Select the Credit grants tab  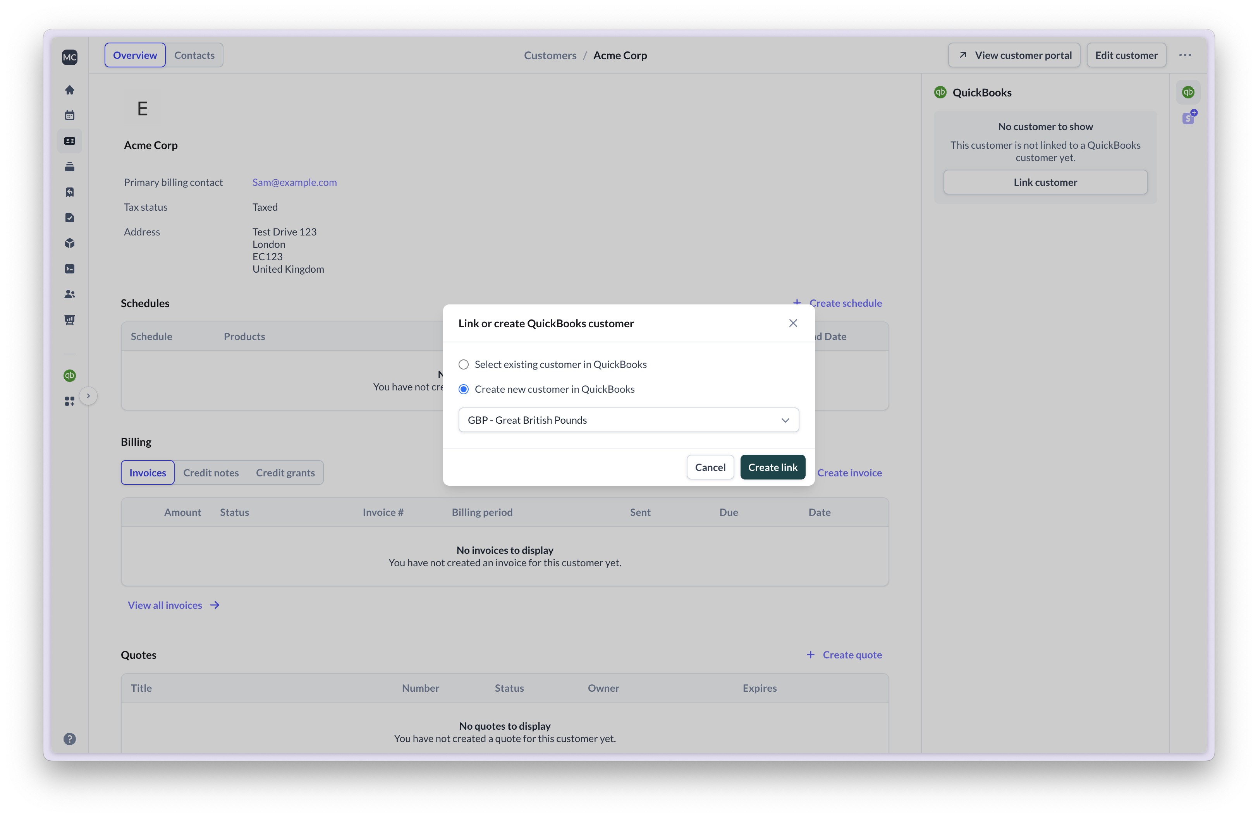tap(285, 473)
